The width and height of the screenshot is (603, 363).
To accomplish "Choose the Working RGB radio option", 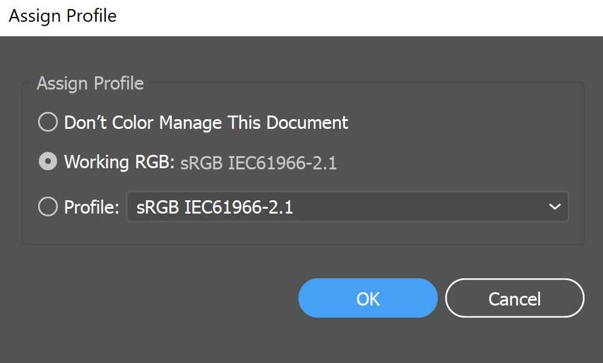I will pos(48,162).
